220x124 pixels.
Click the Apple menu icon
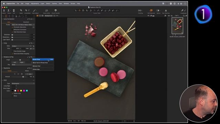[x=4, y=3]
